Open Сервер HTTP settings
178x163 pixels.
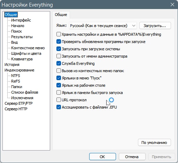tap(16, 109)
